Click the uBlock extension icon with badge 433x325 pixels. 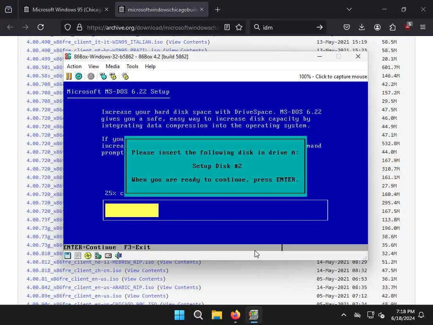tap(408, 27)
